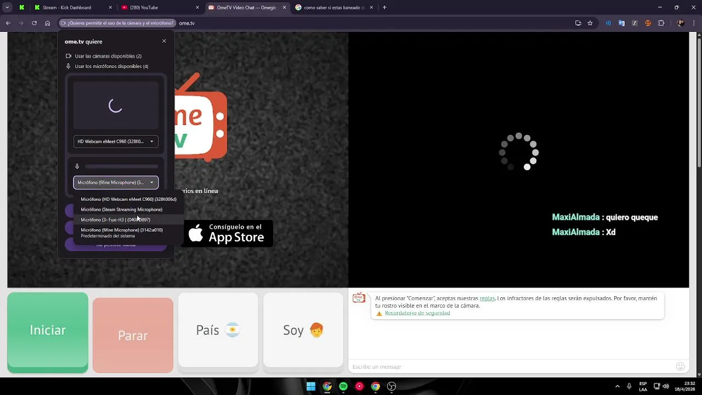
Task: Open Spotify from the taskbar
Action: (343, 386)
